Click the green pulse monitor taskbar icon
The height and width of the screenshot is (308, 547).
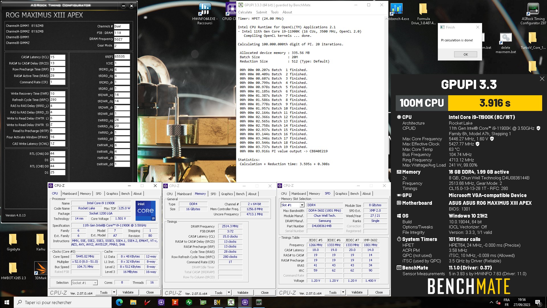189,302
